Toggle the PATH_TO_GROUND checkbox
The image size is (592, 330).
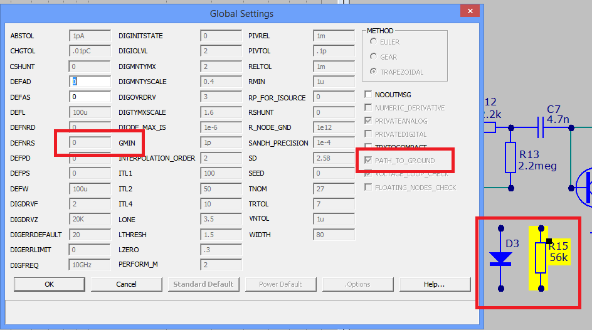click(x=368, y=161)
